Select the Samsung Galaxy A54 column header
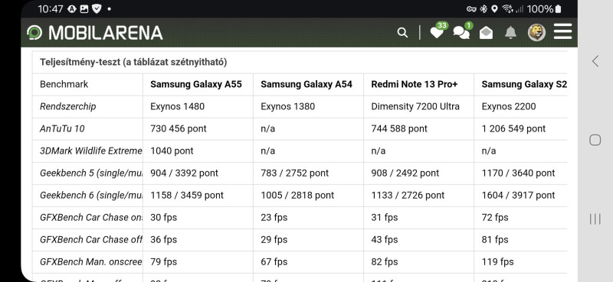Screen dimensions: 613x282 pyautogui.click(x=306, y=84)
